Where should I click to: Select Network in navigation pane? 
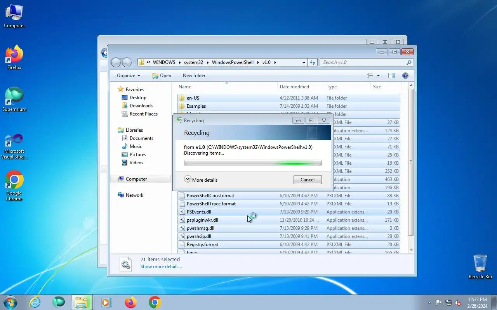(134, 195)
